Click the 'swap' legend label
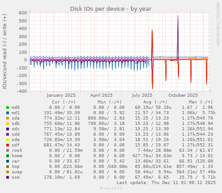This screenshot has height=193, width=222. click(x=17, y=172)
